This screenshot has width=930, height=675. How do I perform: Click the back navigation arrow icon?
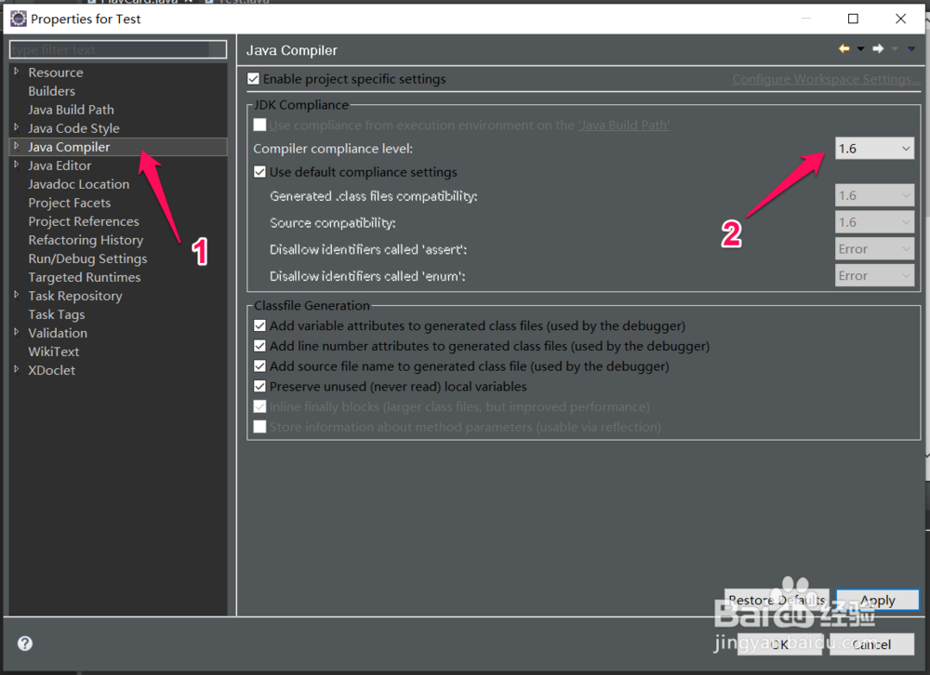point(844,48)
